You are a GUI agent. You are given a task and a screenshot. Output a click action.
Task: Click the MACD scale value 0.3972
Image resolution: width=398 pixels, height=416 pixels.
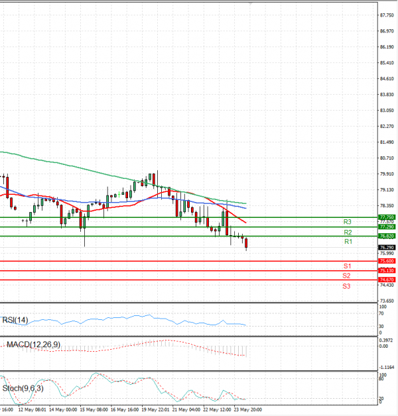pos(386,340)
